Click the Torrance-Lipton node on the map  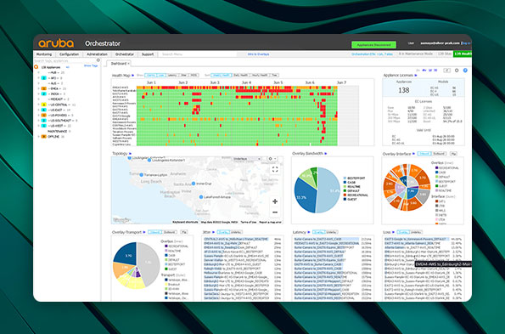[x=142, y=175]
